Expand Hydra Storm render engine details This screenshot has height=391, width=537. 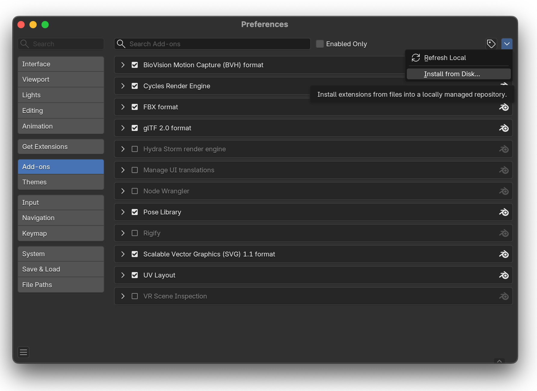pos(123,149)
